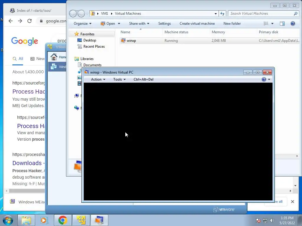Select the winxp virtual machine row
The image size is (302, 226).
210,41
